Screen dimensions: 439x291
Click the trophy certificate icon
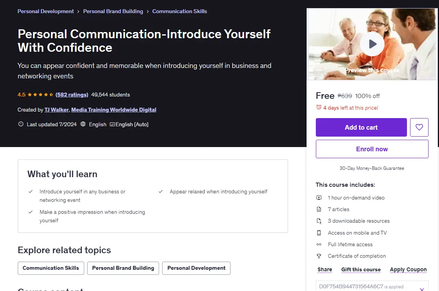[319, 256]
